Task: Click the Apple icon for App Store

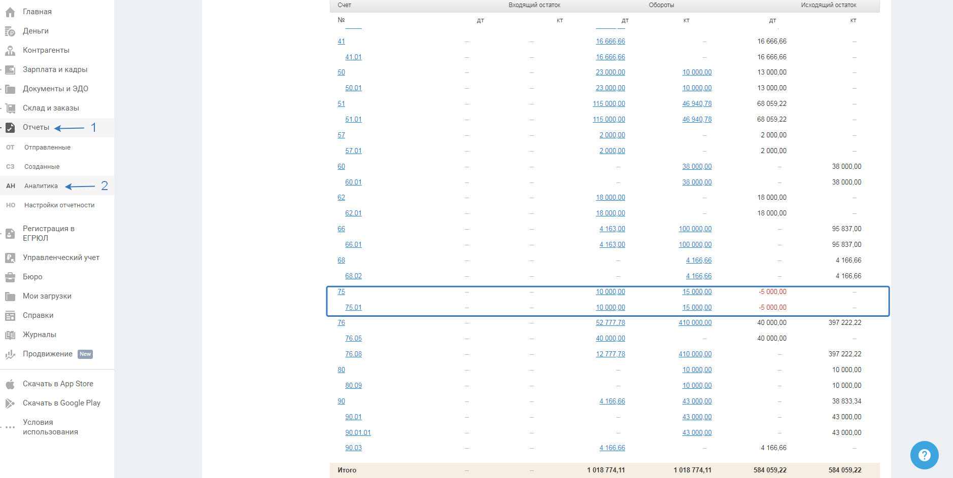Action: (x=10, y=384)
